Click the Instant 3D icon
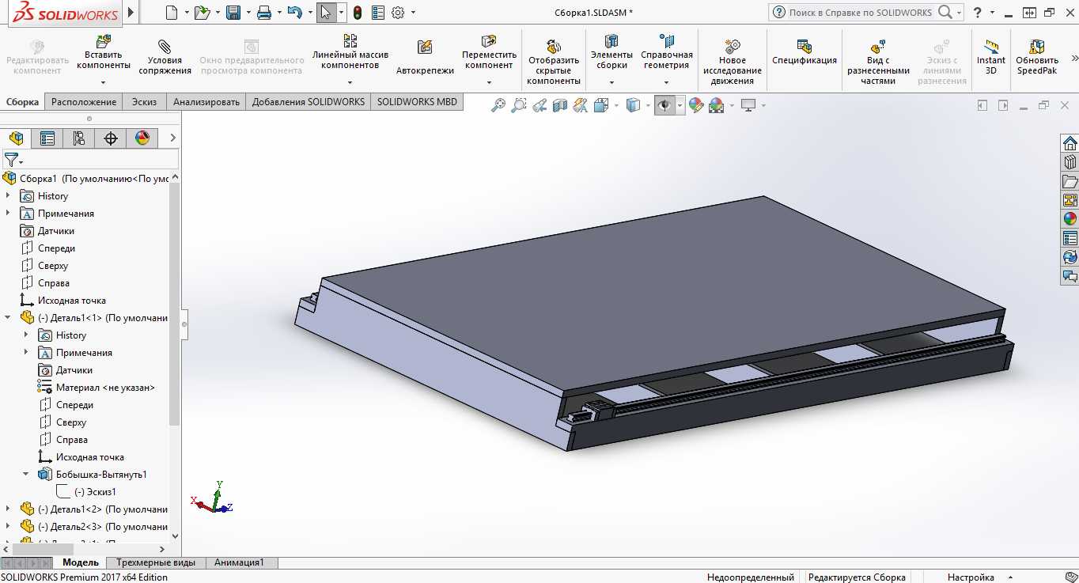This screenshot has height=583, width=1079. tap(990, 47)
